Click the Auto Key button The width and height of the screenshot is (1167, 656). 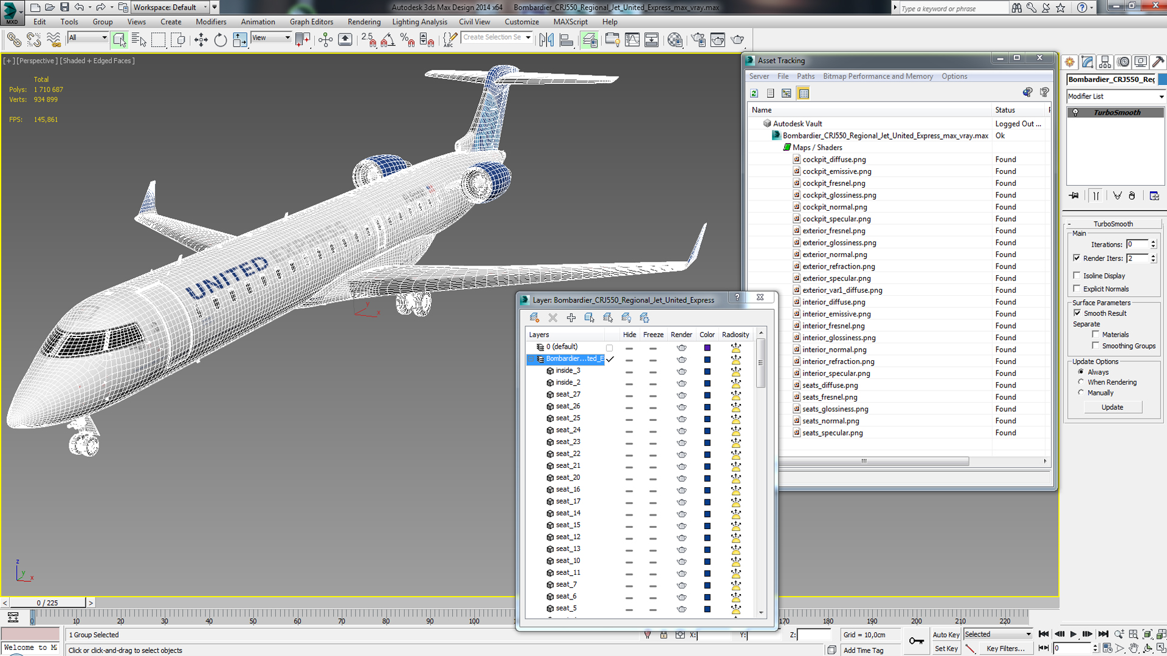[x=946, y=635]
